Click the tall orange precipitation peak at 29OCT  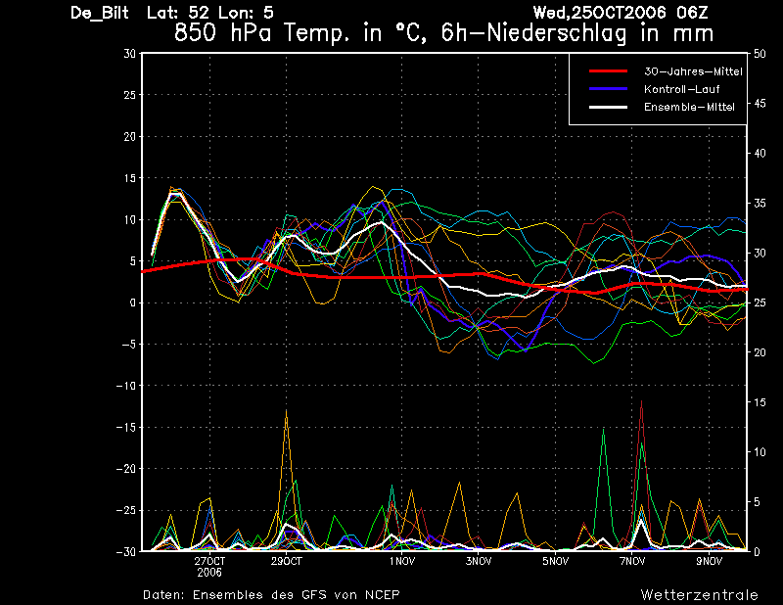pos(286,415)
